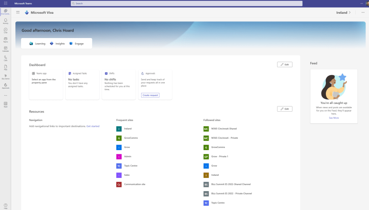Open GrowComms under Frequent sites
The height and width of the screenshot is (210, 369).
[131, 138]
